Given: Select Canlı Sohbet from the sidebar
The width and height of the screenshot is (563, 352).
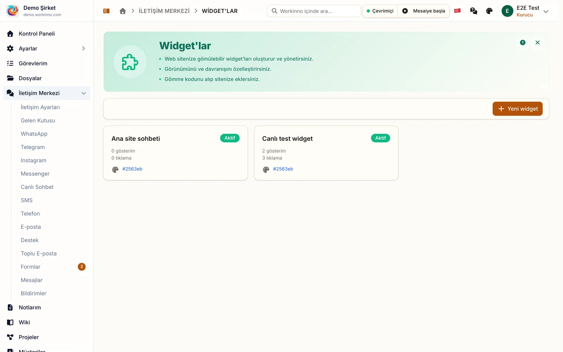Looking at the screenshot, I should (37, 187).
